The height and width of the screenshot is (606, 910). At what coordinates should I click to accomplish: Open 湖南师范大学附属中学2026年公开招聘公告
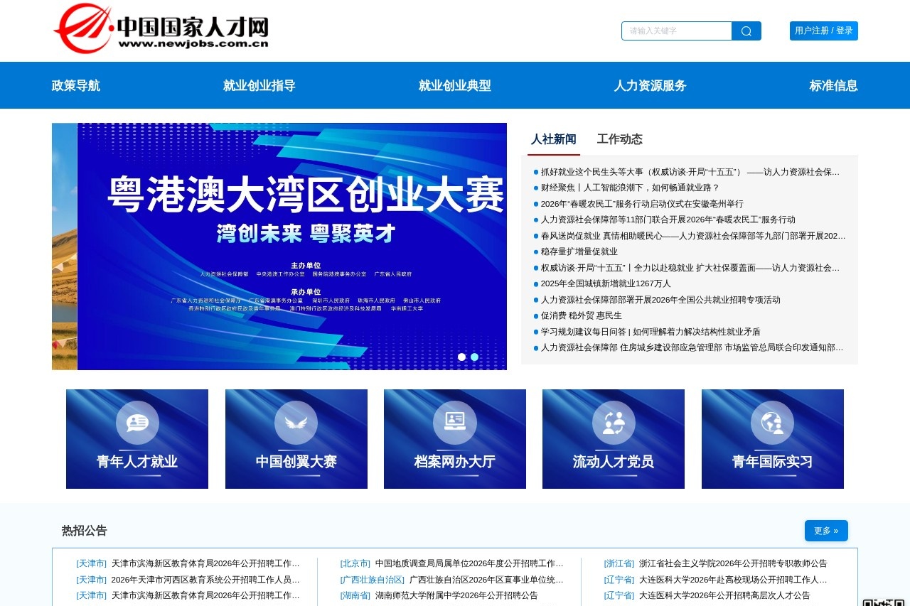tap(456, 595)
